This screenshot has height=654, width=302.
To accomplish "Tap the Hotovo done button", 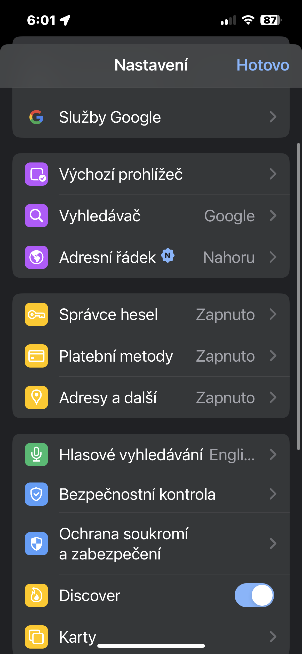I will pos(263,65).
